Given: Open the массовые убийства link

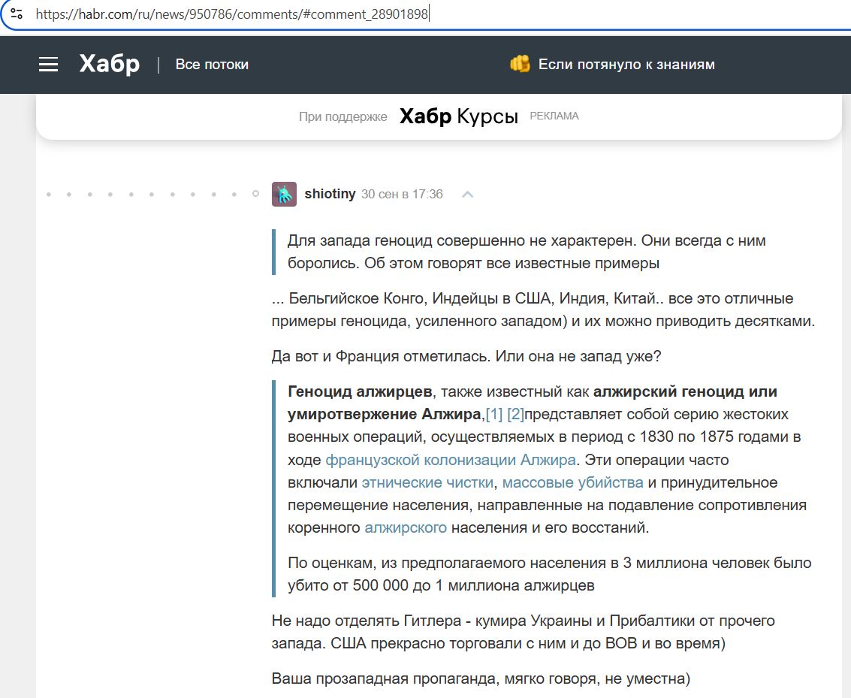Looking at the screenshot, I should click(572, 482).
